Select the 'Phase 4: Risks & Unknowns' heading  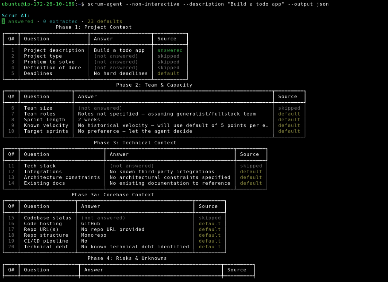point(127,258)
